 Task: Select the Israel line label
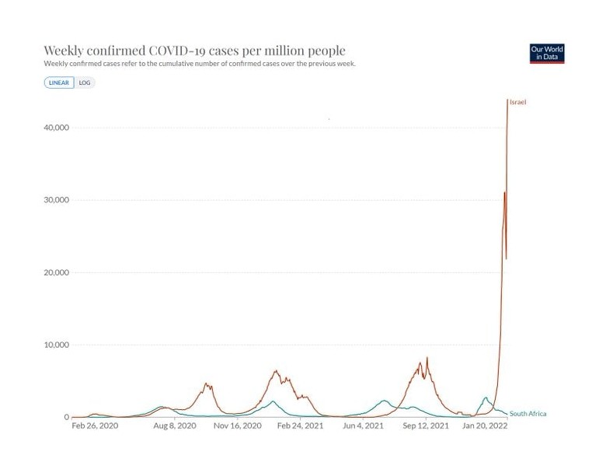click(517, 102)
